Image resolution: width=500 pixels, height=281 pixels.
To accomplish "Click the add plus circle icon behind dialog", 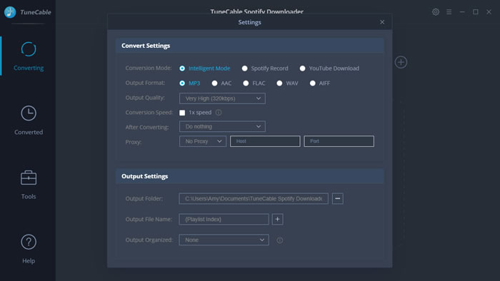I will point(401,62).
